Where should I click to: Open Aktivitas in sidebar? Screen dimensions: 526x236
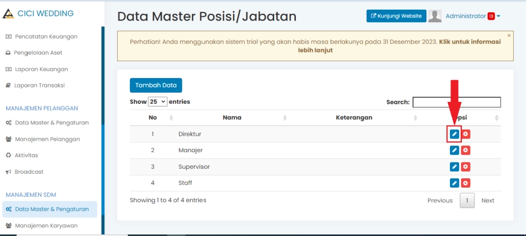[22, 155]
